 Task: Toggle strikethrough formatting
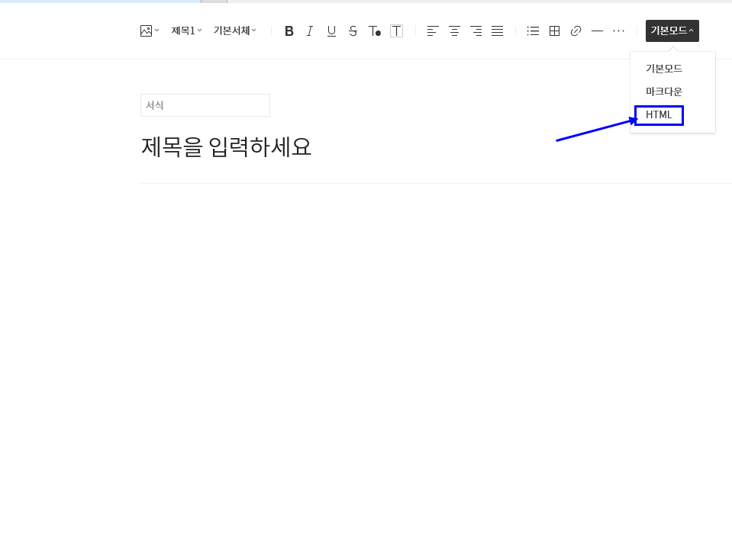pos(353,31)
